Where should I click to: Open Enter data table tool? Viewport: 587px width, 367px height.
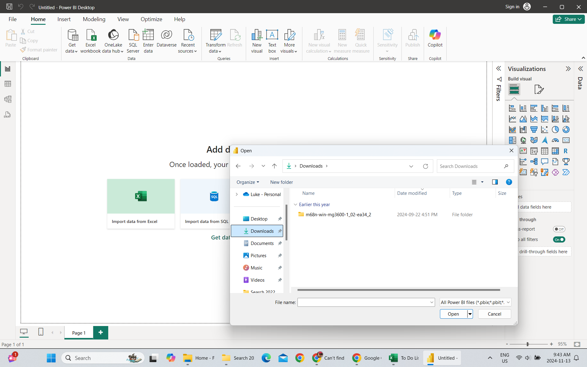click(x=148, y=41)
